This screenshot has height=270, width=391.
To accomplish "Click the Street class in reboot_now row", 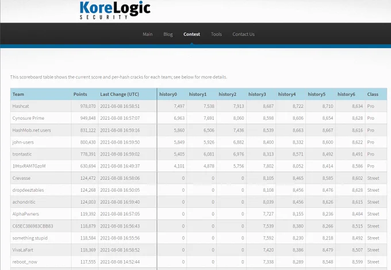I will 373,262.
